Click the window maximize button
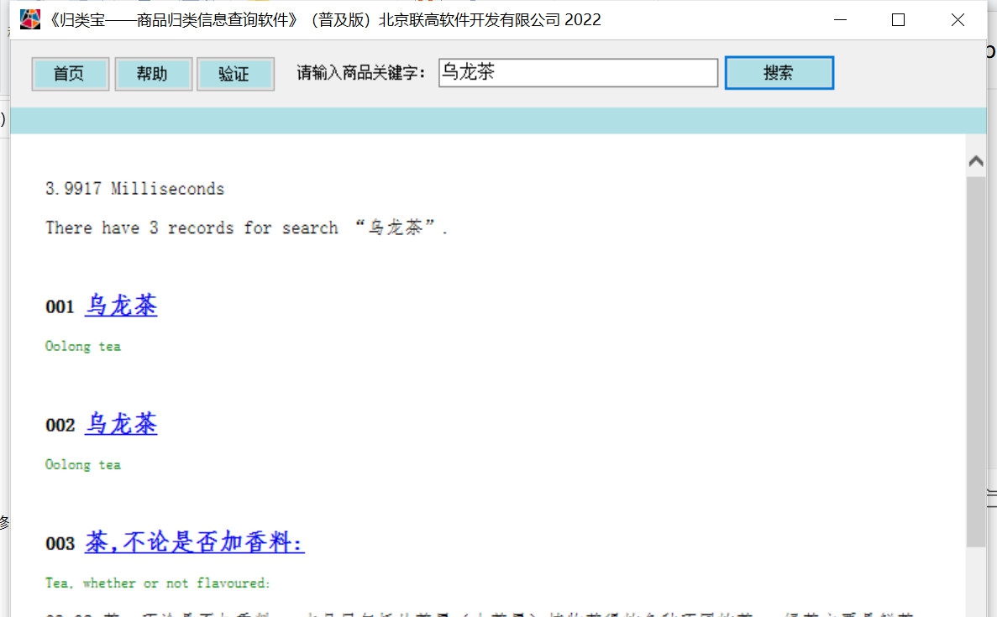The width and height of the screenshot is (997, 617). pos(898,19)
